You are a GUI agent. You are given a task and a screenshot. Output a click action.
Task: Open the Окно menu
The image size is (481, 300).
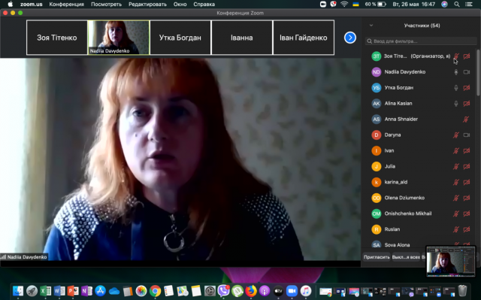coord(180,5)
